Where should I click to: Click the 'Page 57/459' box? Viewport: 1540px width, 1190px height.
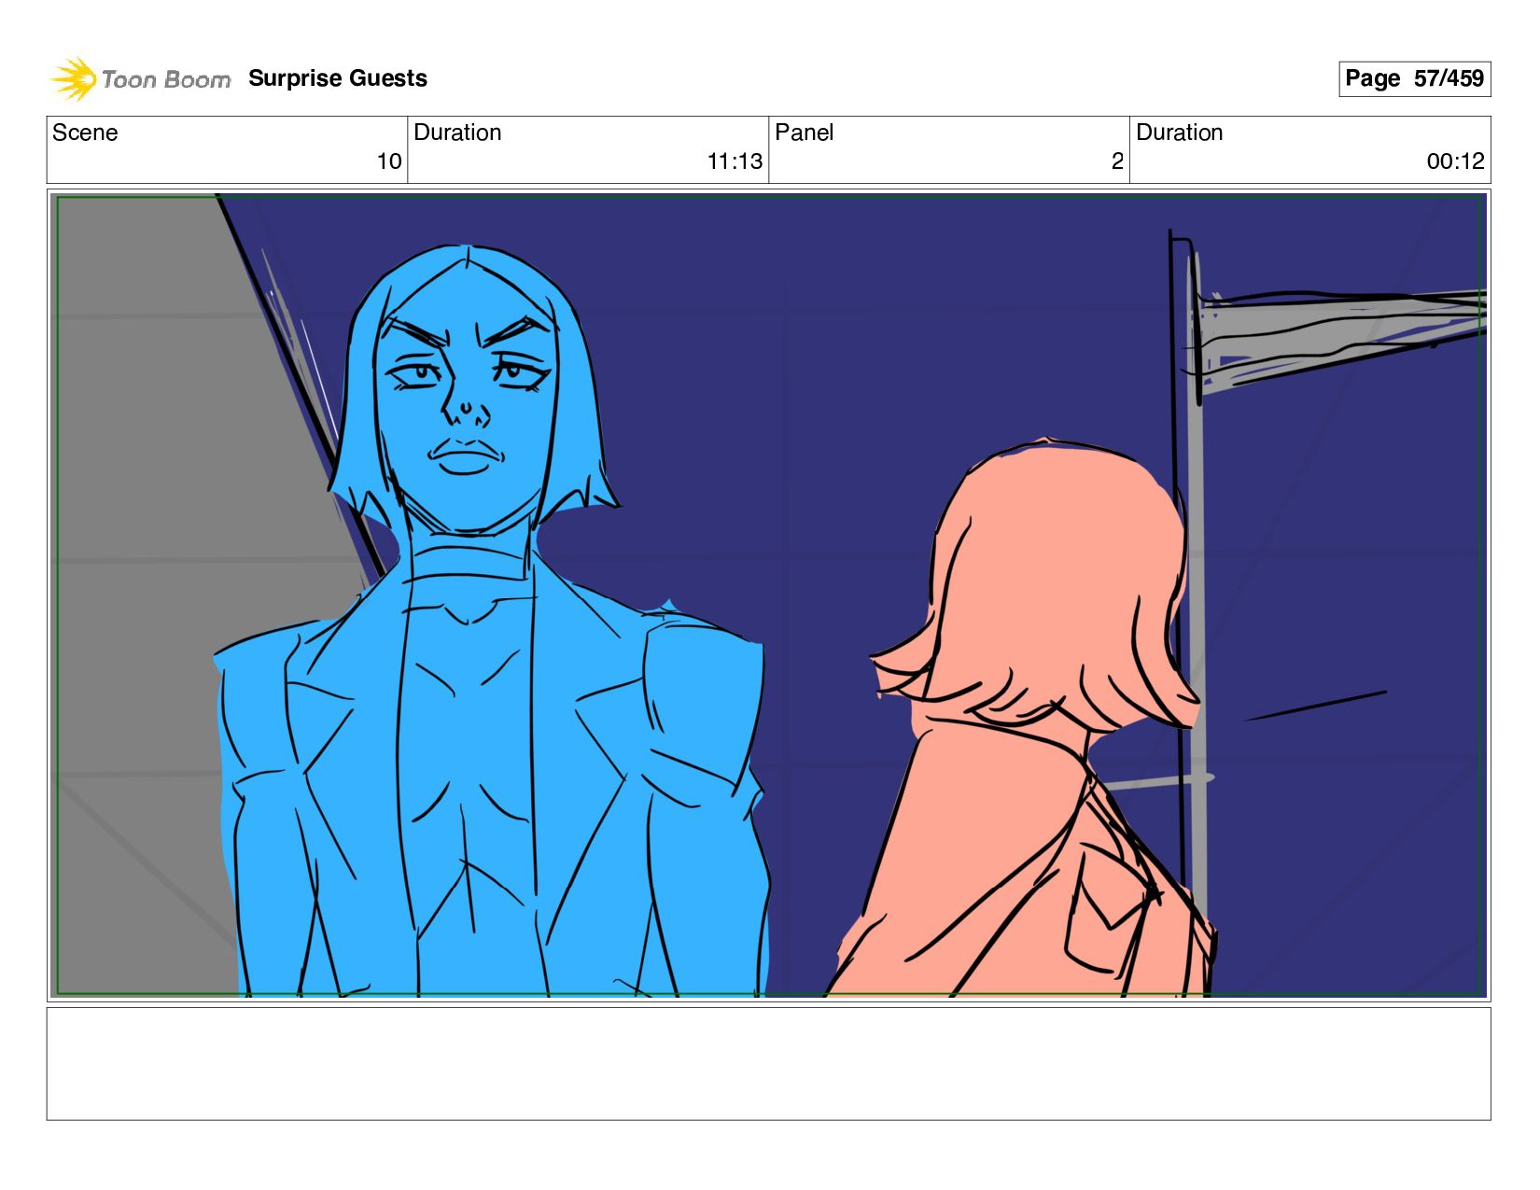point(1414,78)
